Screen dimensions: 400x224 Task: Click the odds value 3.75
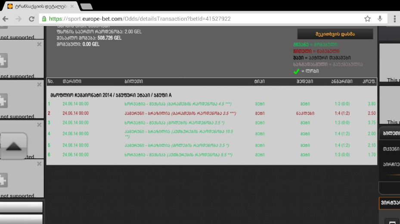(x=372, y=123)
